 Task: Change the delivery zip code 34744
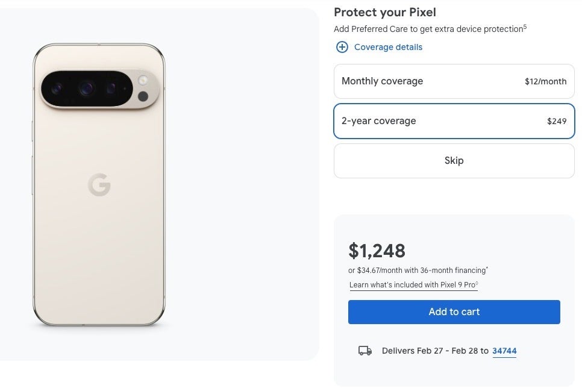504,351
